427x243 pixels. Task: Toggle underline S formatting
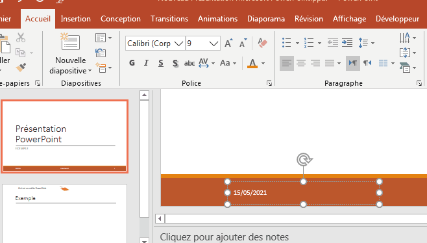161,63
